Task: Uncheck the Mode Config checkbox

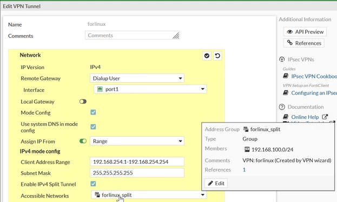Action: tap(93, 112)
